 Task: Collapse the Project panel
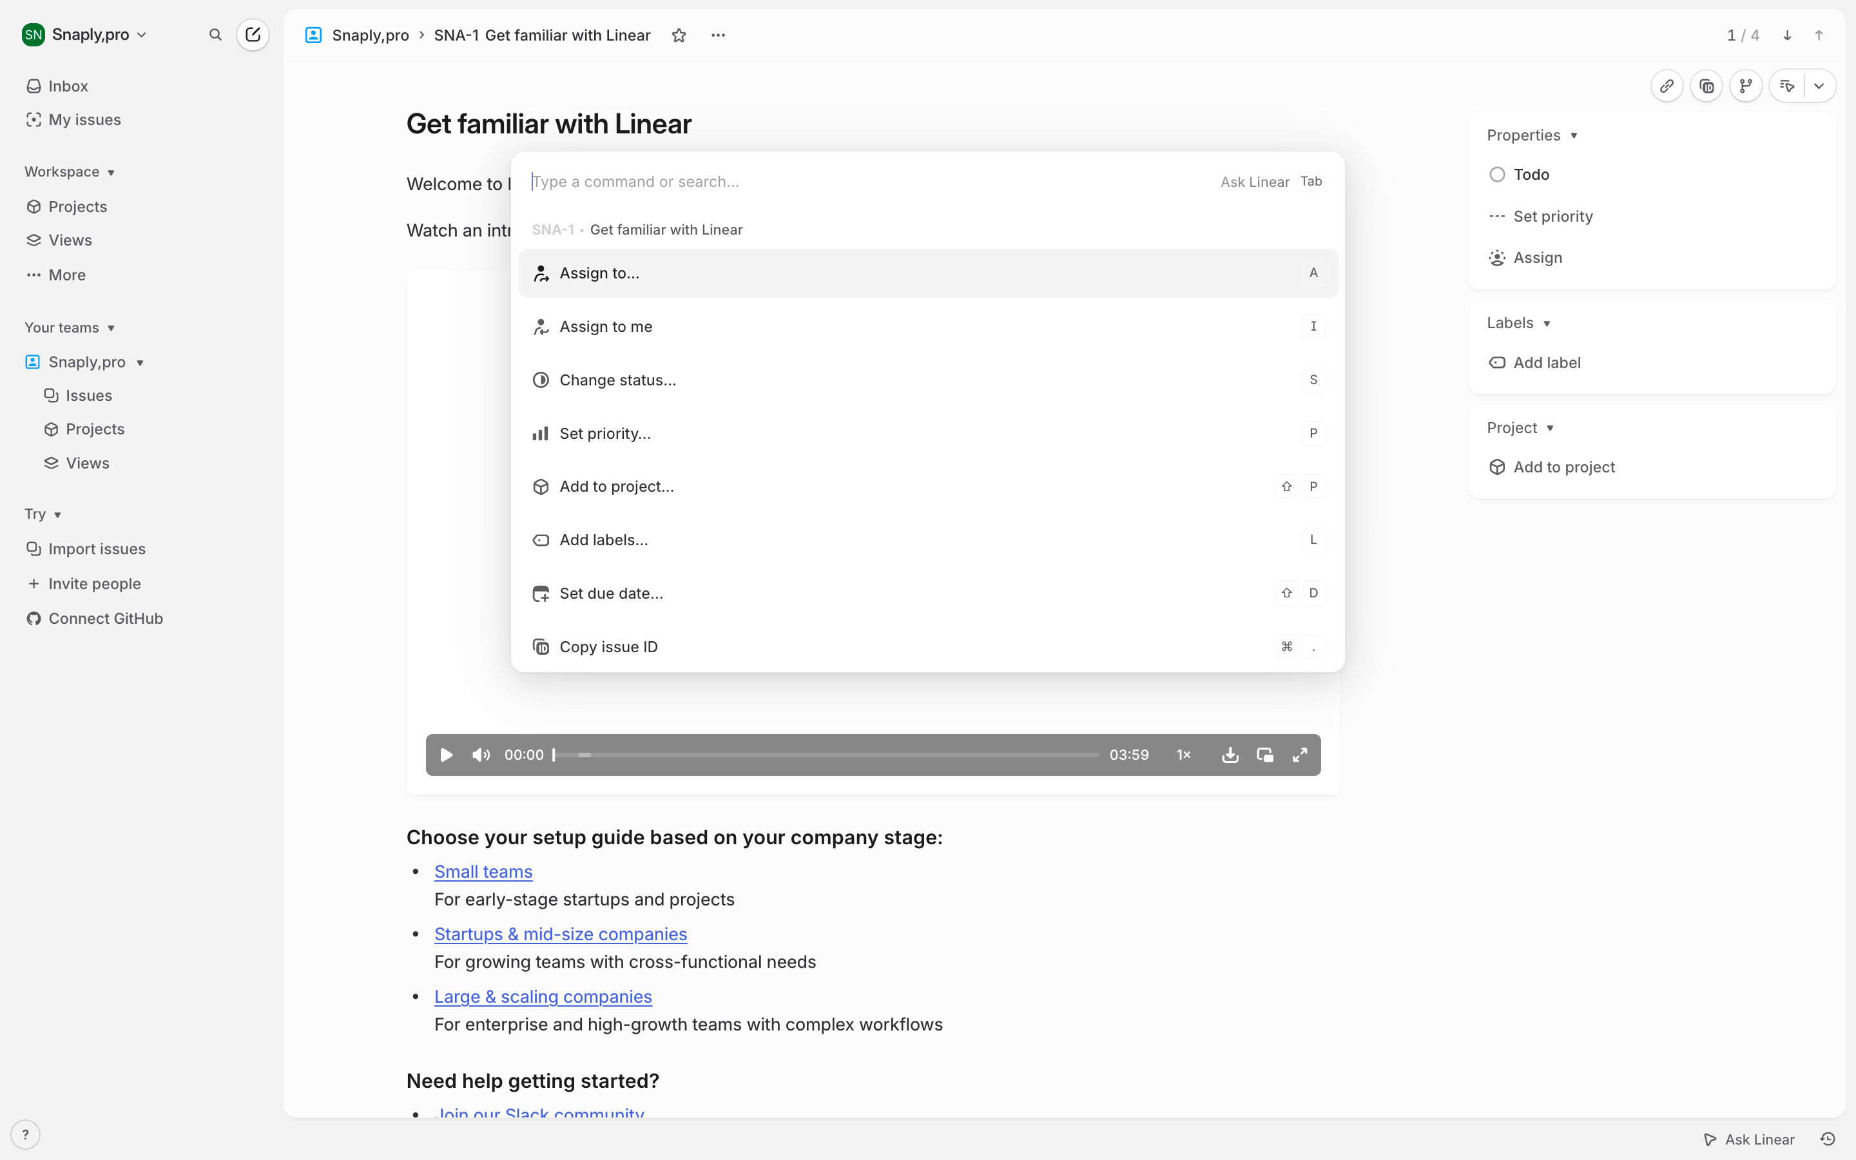click(x=1520, y=428)
